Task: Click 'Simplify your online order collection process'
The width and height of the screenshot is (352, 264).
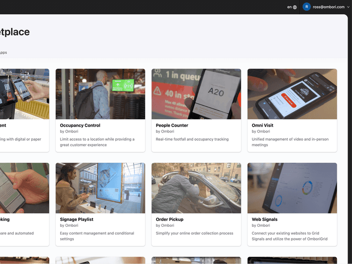Action: [x=195, y=233]
